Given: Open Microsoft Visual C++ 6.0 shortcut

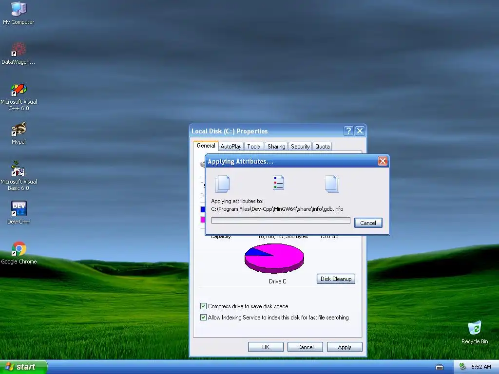Looking at the screenshot, I should coord(19,97).
